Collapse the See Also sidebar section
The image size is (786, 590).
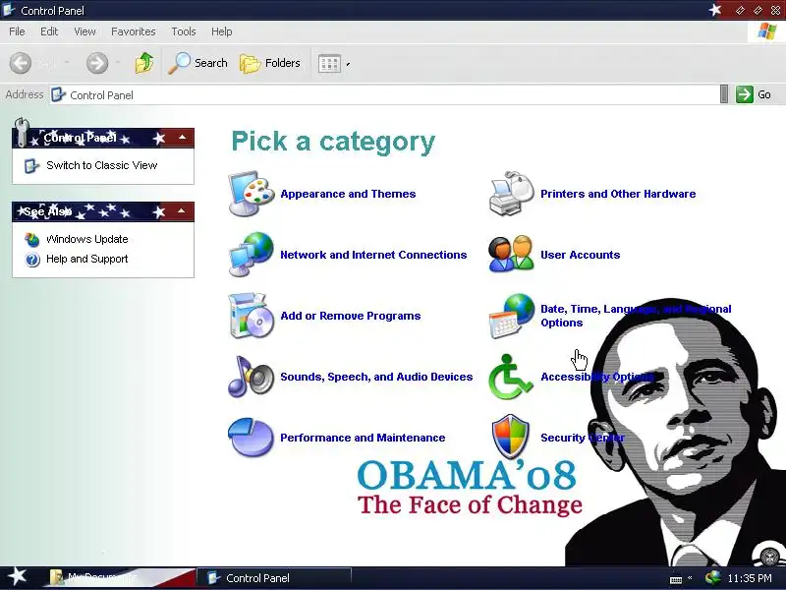tap(182, 210)
